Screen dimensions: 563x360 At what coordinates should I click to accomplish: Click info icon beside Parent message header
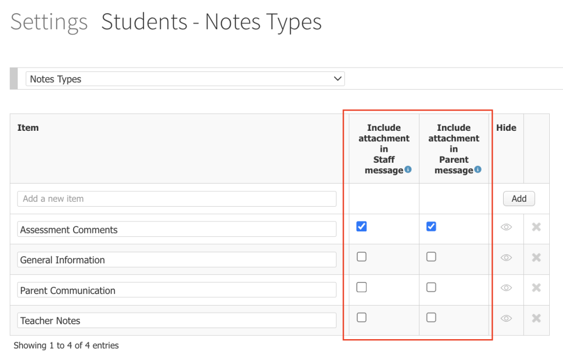[x=478, y=169]
